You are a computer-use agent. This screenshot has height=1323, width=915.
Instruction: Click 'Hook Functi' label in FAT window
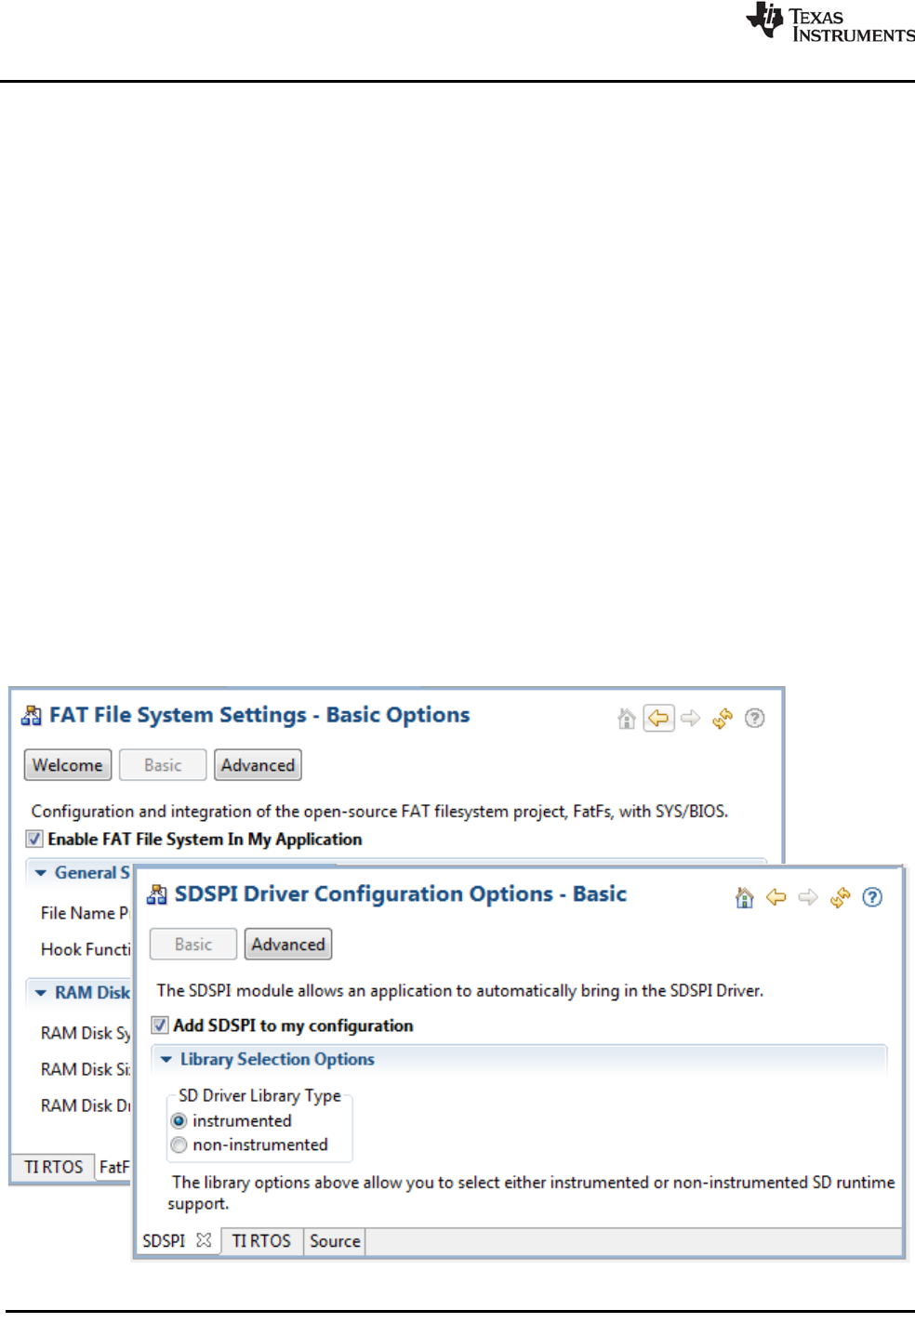click(x=86, y=949)
